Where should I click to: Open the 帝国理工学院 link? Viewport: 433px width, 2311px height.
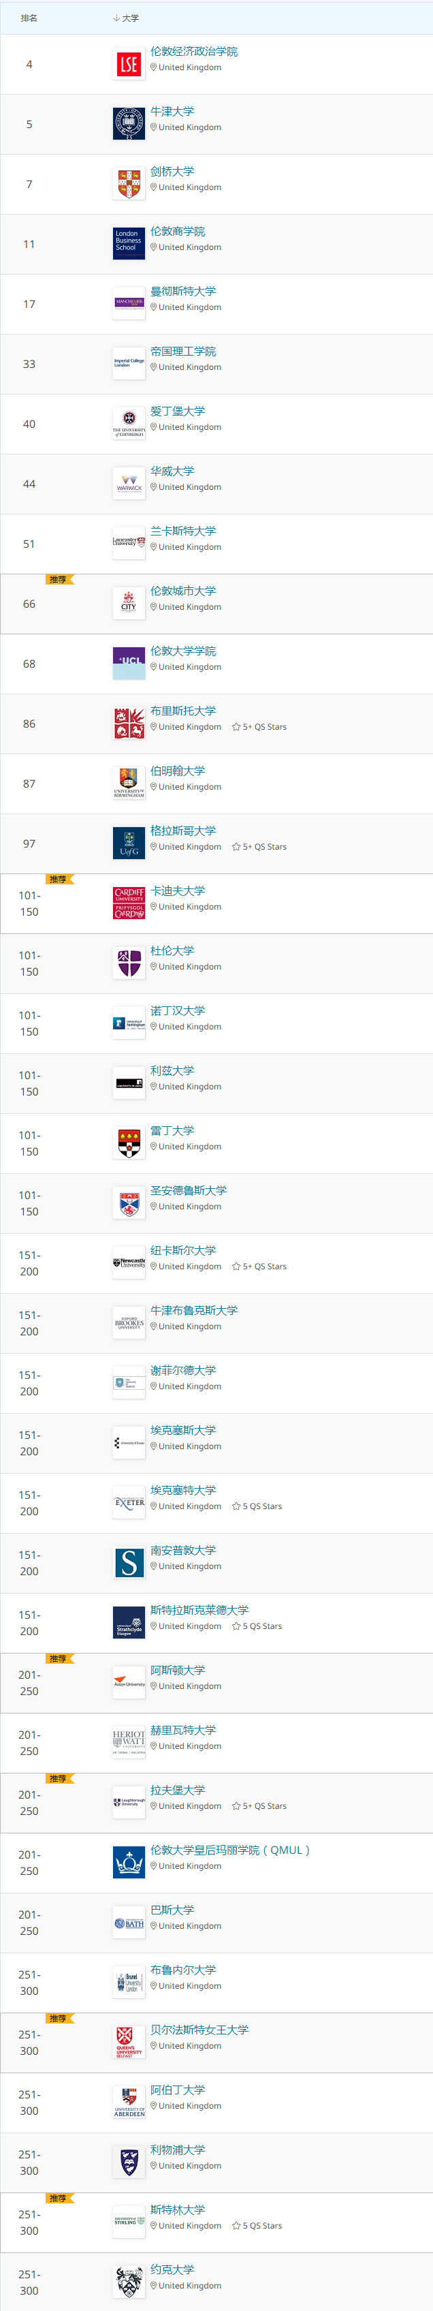click(183, 352)
